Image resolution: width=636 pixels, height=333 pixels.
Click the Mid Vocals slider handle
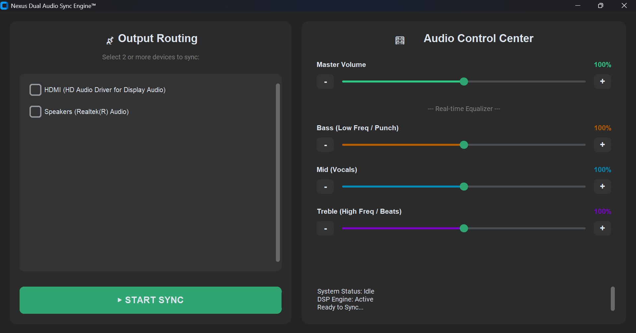(x=464, y=187)
